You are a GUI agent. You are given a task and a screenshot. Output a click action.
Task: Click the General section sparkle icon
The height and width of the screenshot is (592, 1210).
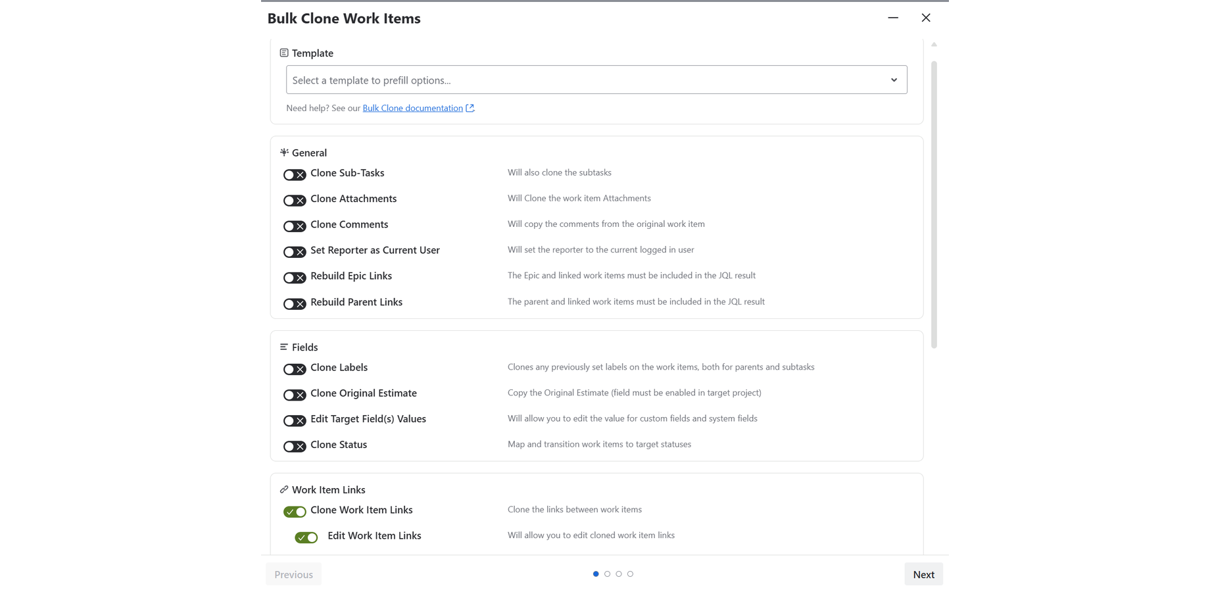284,153
